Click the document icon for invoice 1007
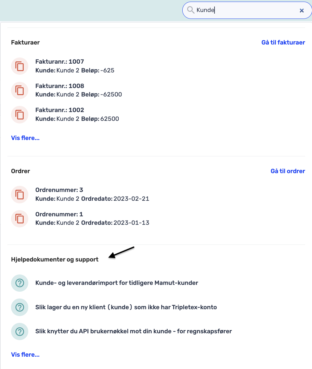The height and width of the screenshot is (369, 312). pyautogui.click(x=19, y=66)
